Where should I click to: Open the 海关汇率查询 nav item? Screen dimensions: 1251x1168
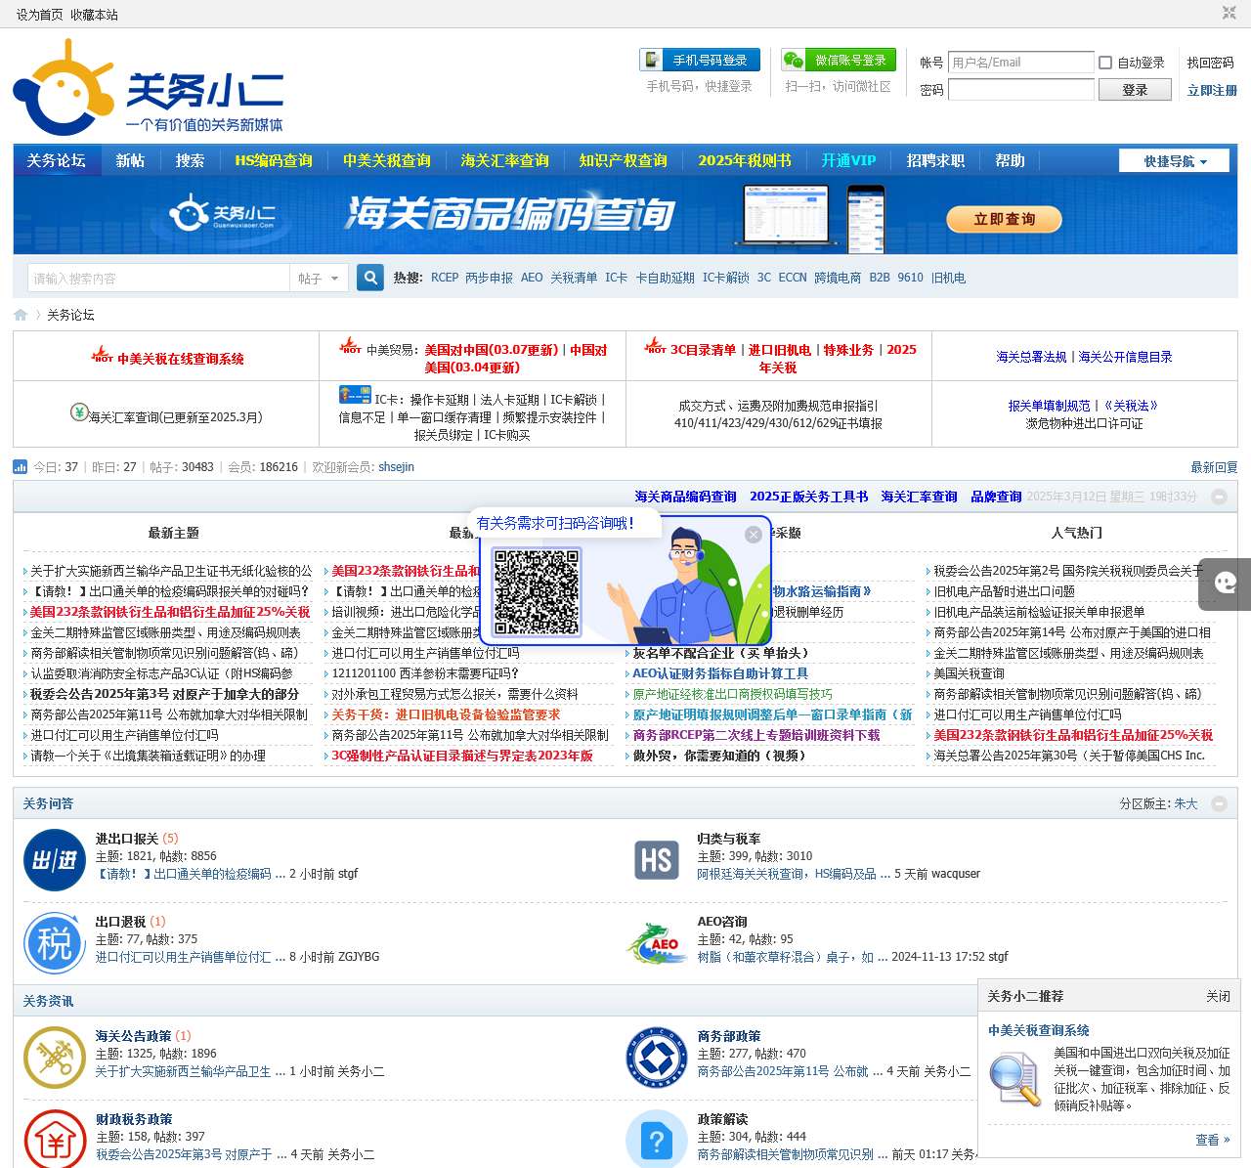tap(504, 160)
